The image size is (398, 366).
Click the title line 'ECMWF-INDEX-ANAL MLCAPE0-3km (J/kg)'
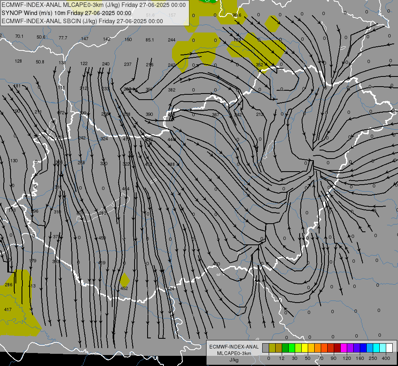click(61, 5)
